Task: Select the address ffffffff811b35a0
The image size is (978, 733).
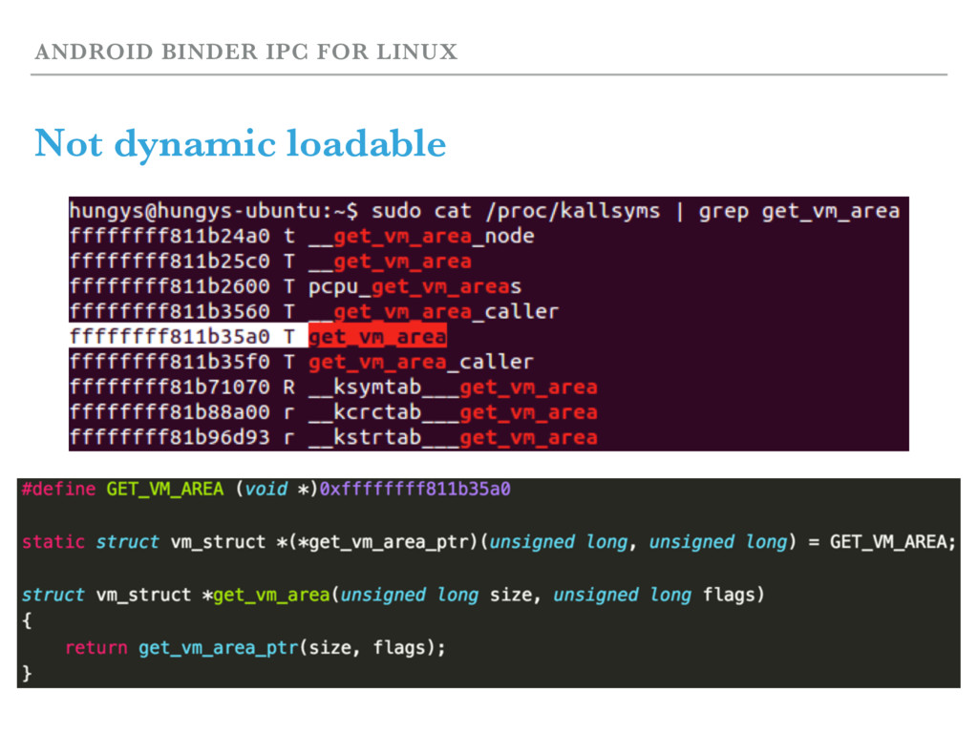Action: click(170, 336)
